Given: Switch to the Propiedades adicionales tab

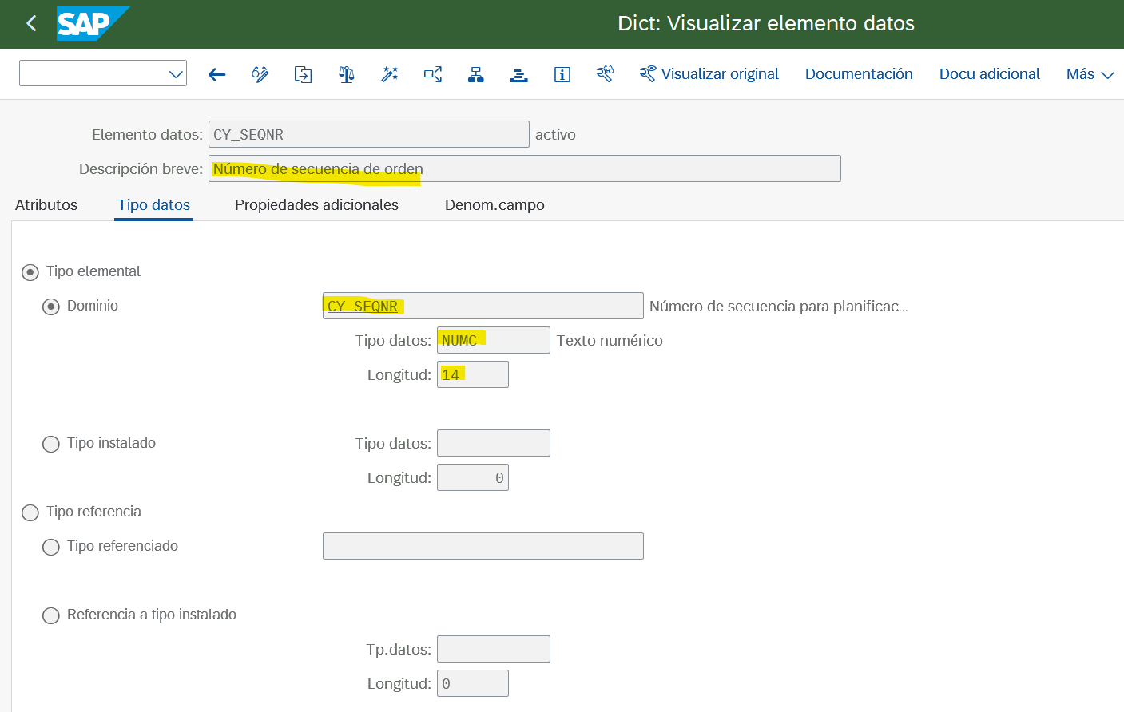Looking at the screenshot, I should pos(316,205).
